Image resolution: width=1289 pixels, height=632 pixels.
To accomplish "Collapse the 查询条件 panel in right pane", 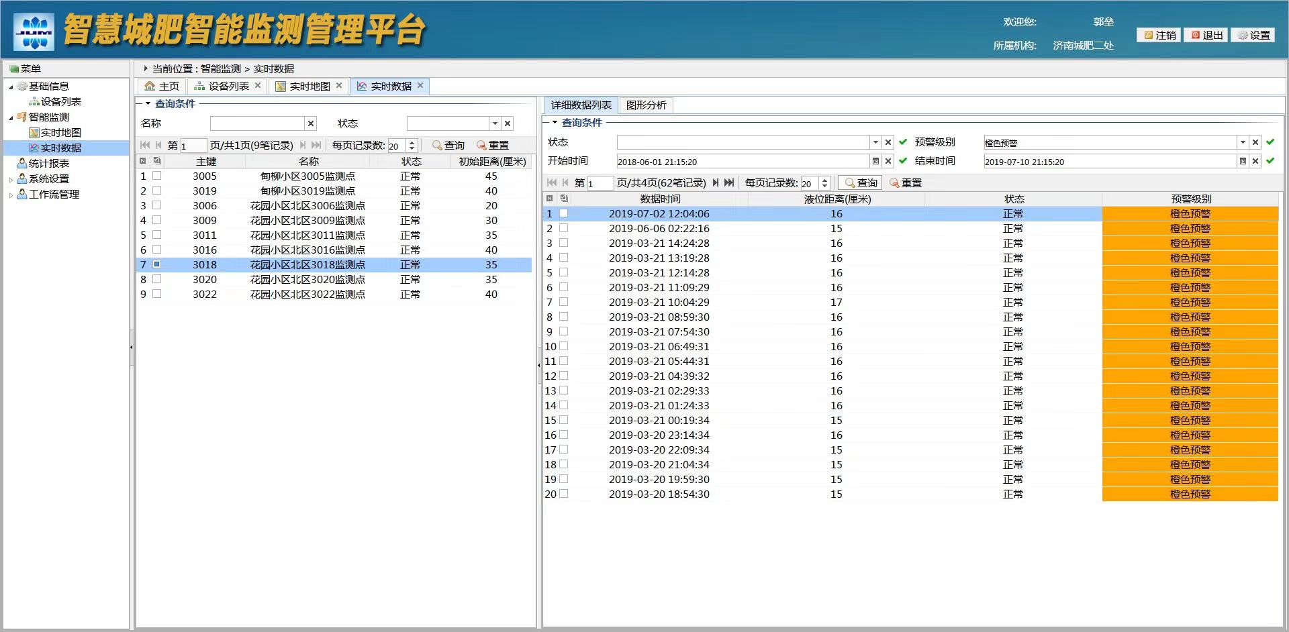I will point(555,123).
